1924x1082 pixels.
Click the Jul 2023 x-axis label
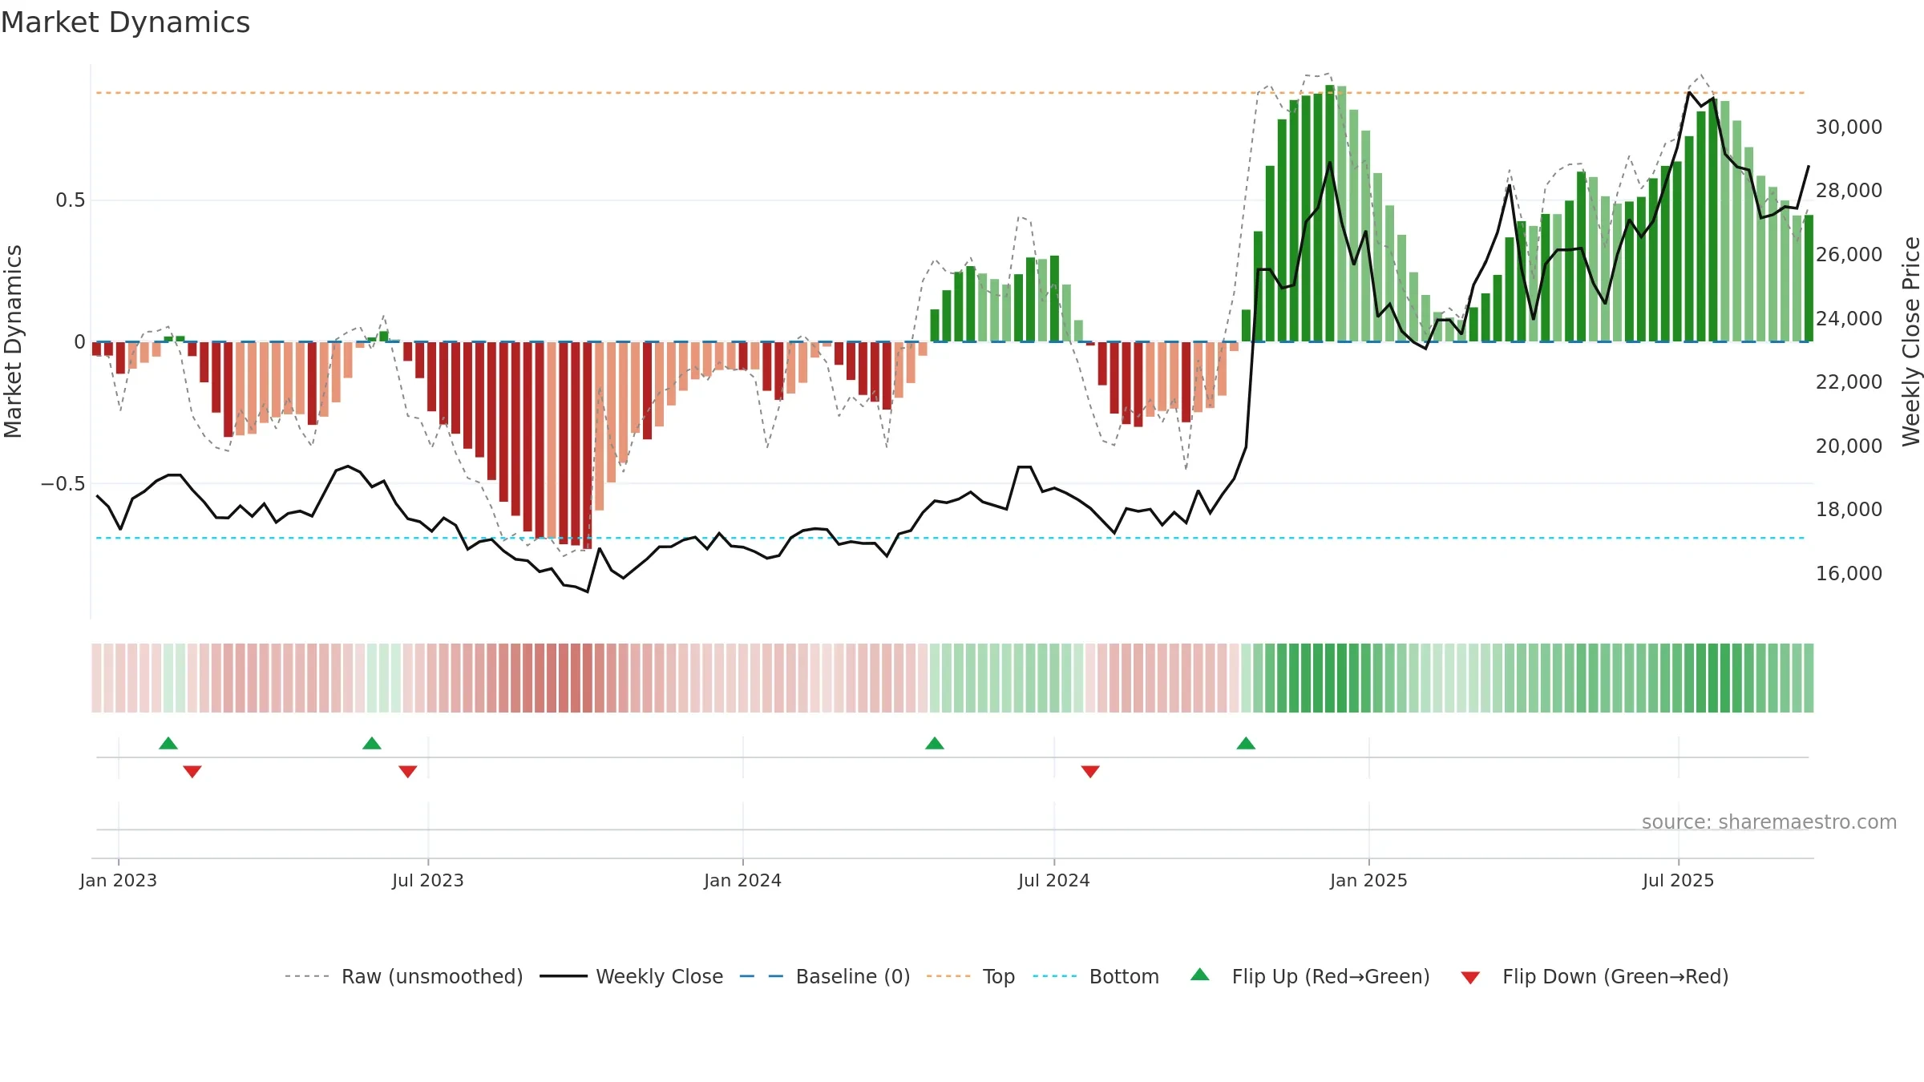(x=428, y=880)
